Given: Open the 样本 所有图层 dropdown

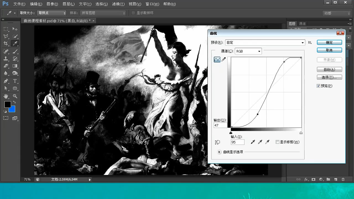Looking at the screenshot, I should [103, 13].
